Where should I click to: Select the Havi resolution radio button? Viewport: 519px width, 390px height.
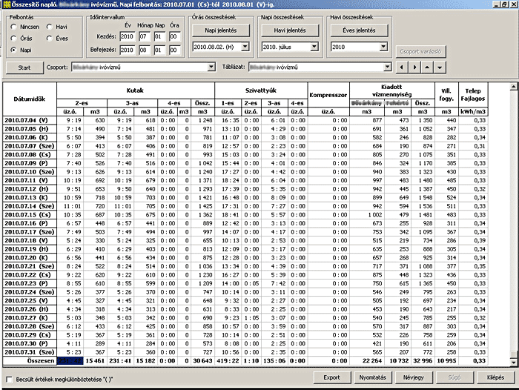(x=50, y=27)
